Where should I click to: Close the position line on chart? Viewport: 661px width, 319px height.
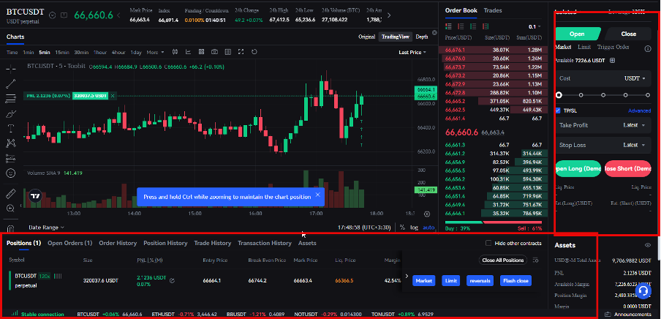pyautogui.click(x=113, y=96)
